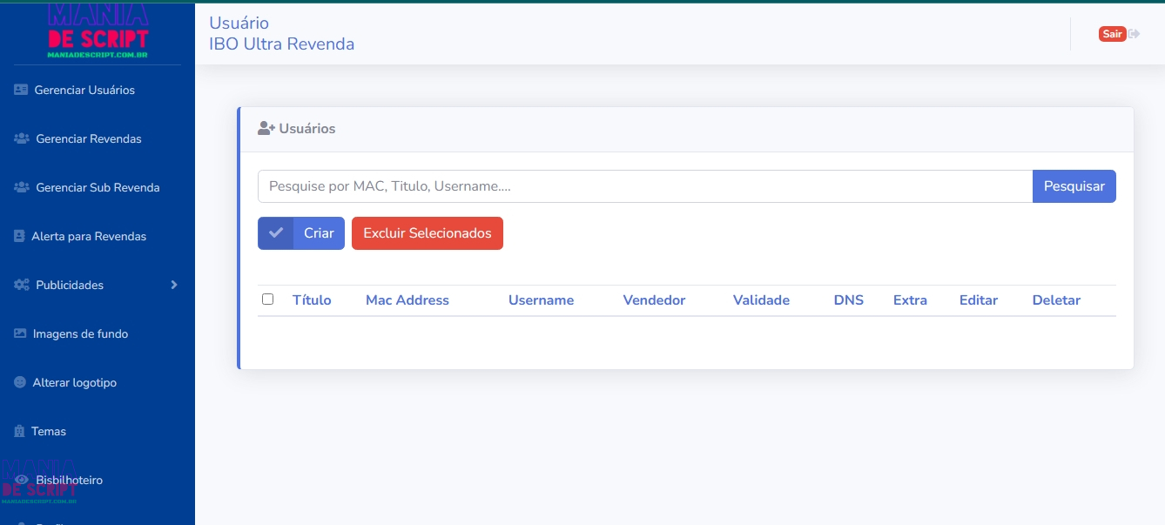
Task: Click the red Sair logout button
Action: click(1112, 34)
